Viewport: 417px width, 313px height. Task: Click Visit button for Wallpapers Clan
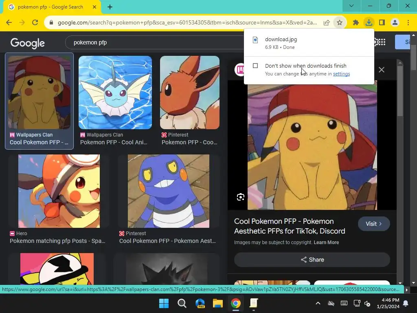click(x=374, y=224)
